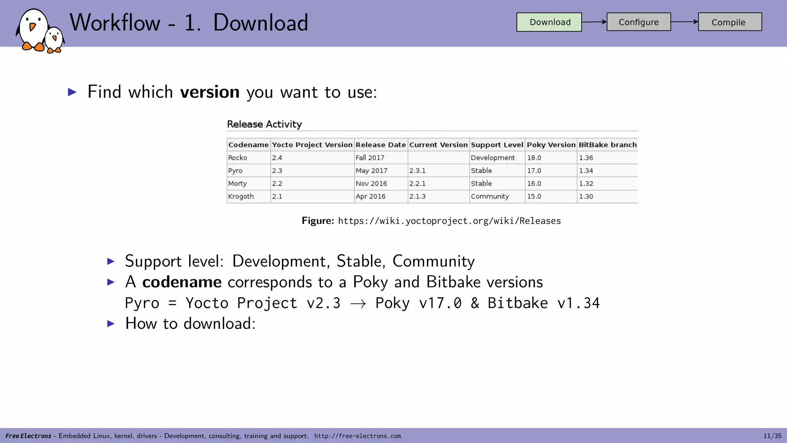Click the Pyro = Yocto Project v2.3 line
787x443 pixels.
[362, 303]
